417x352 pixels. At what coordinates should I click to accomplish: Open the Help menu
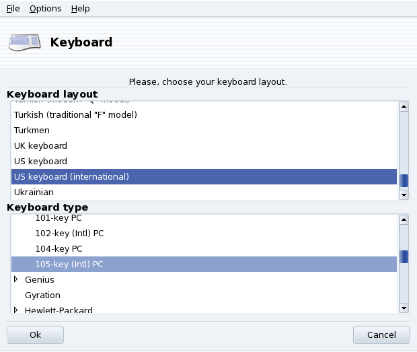(80, 9)
